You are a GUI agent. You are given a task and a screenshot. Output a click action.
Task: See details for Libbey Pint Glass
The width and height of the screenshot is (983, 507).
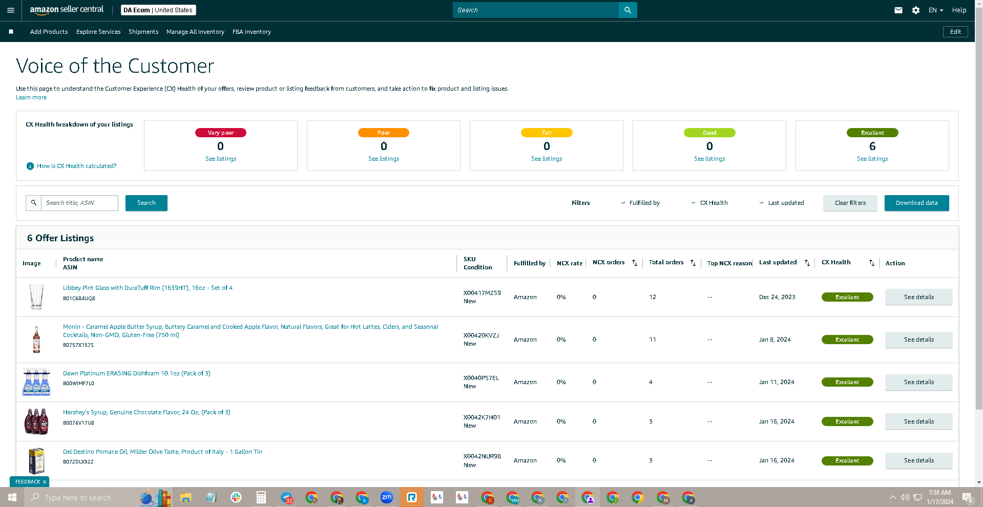tap(919, 297)
